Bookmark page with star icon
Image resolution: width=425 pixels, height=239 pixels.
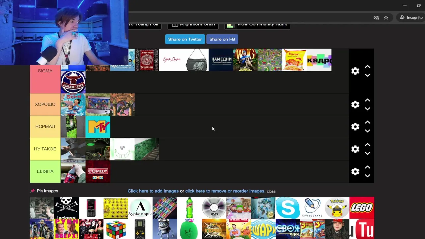tap(386, 18)
